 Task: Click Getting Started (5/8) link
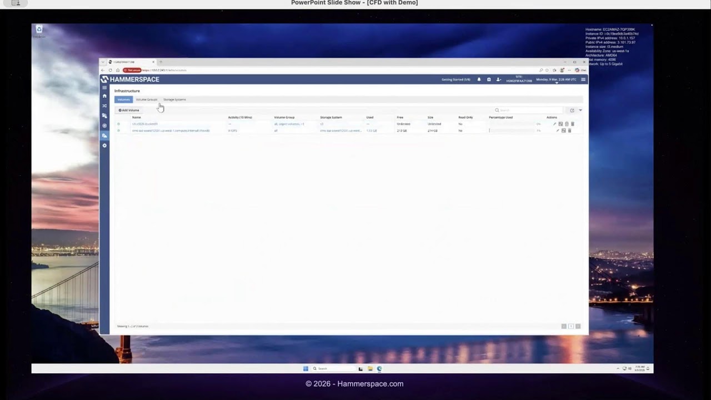(456, 79)
